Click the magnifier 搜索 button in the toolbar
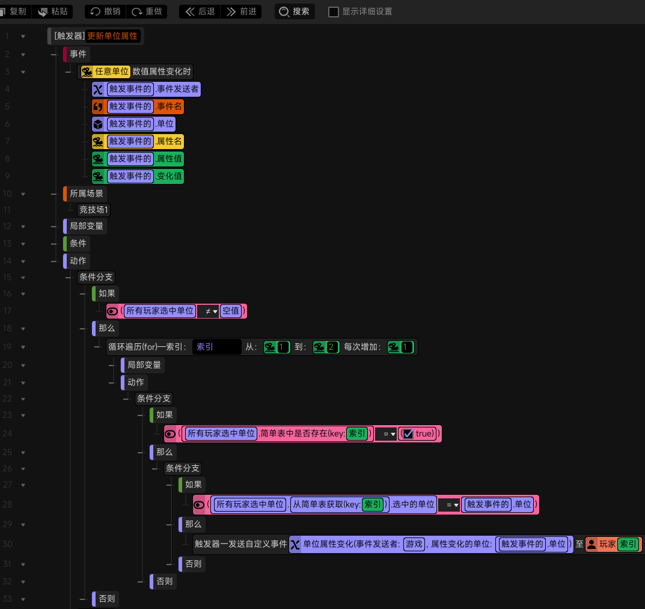The width and height of the screenshot is (645, 609). pos(295,11)
